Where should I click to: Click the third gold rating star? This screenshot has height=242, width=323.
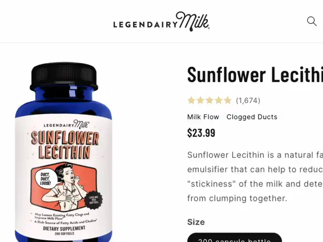209,101
